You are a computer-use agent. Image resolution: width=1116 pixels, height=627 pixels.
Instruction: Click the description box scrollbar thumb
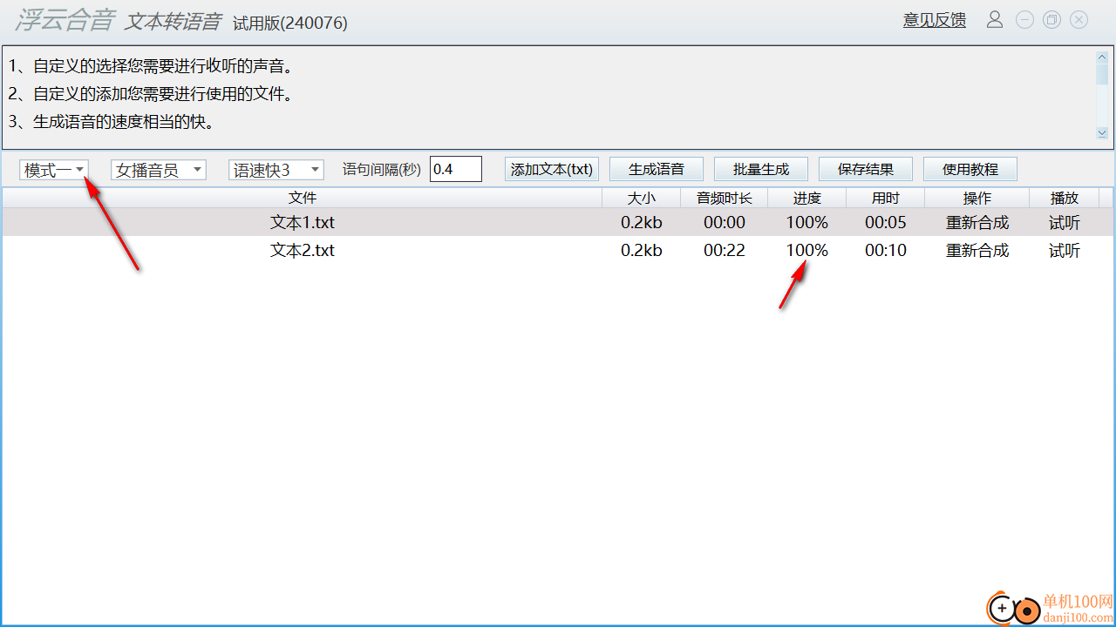click(x=1102, y=74)
